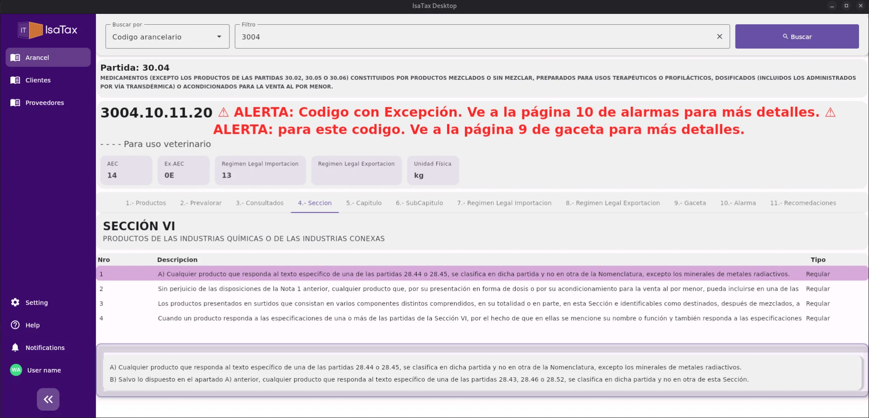Expand the Codigo arancelario selector arrow
Image resolution: width=869 pixels, height=418 pixels.
219,36
